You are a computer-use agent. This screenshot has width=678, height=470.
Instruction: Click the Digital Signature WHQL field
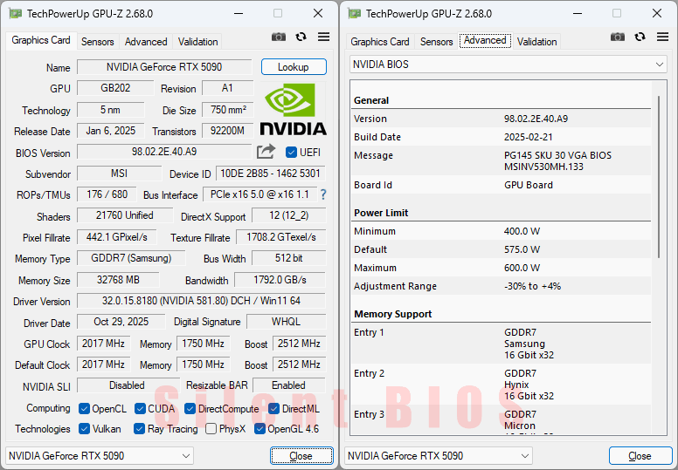pyautogui.click(x=286, y=322)
